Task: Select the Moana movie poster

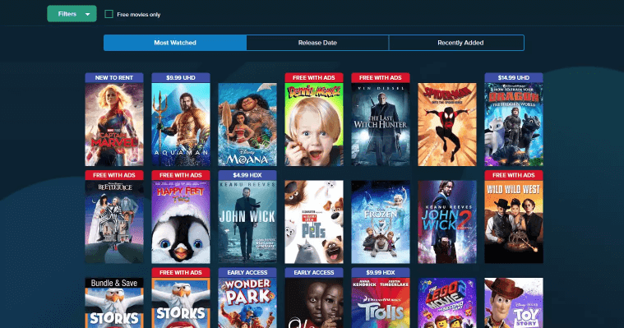Action: (247, 124)
